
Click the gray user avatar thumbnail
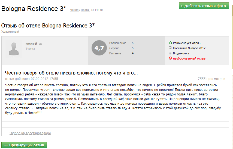(14, 49)
